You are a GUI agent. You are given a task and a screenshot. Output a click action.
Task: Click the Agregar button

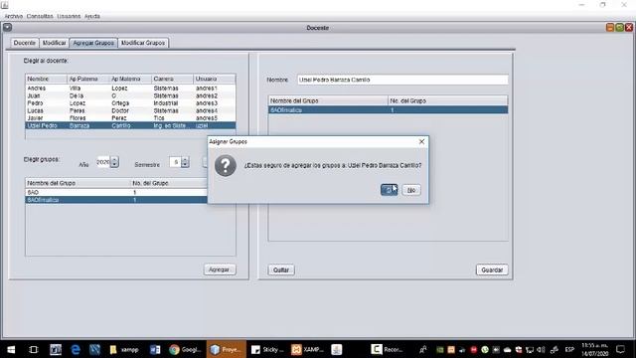pyautogui.click(x=219, y=269)
